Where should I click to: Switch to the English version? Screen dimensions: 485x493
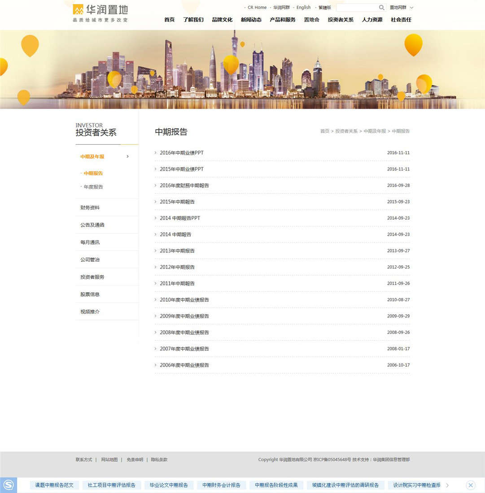(303, 7)
